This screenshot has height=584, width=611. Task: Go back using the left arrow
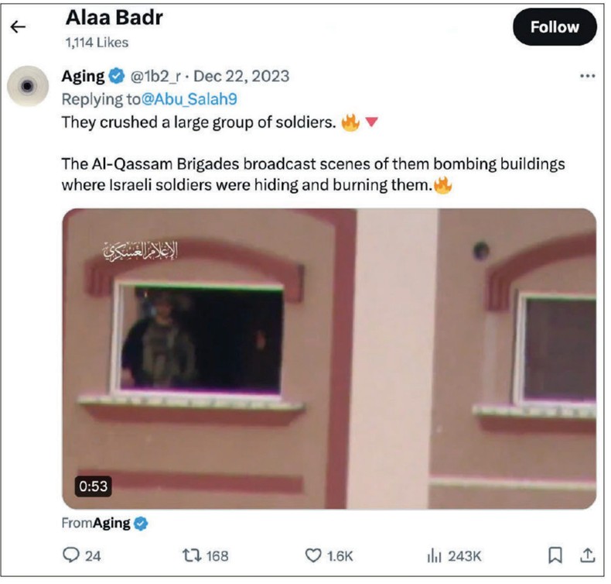coord(18,27)
